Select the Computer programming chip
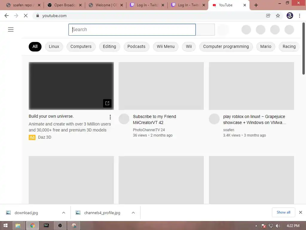The height and width of the screenshot is (230, 306). pos(226,46)
